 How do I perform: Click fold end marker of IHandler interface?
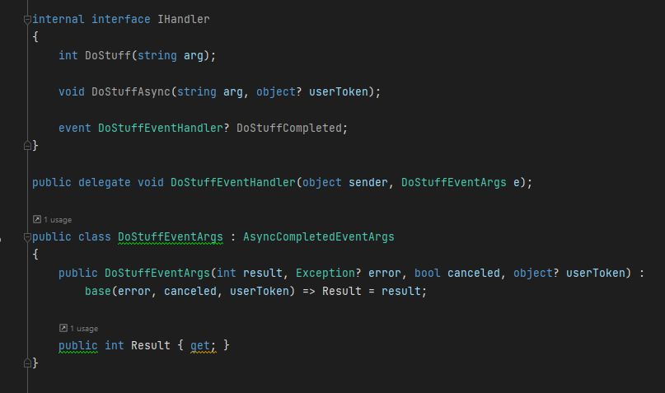click(27, 146)
